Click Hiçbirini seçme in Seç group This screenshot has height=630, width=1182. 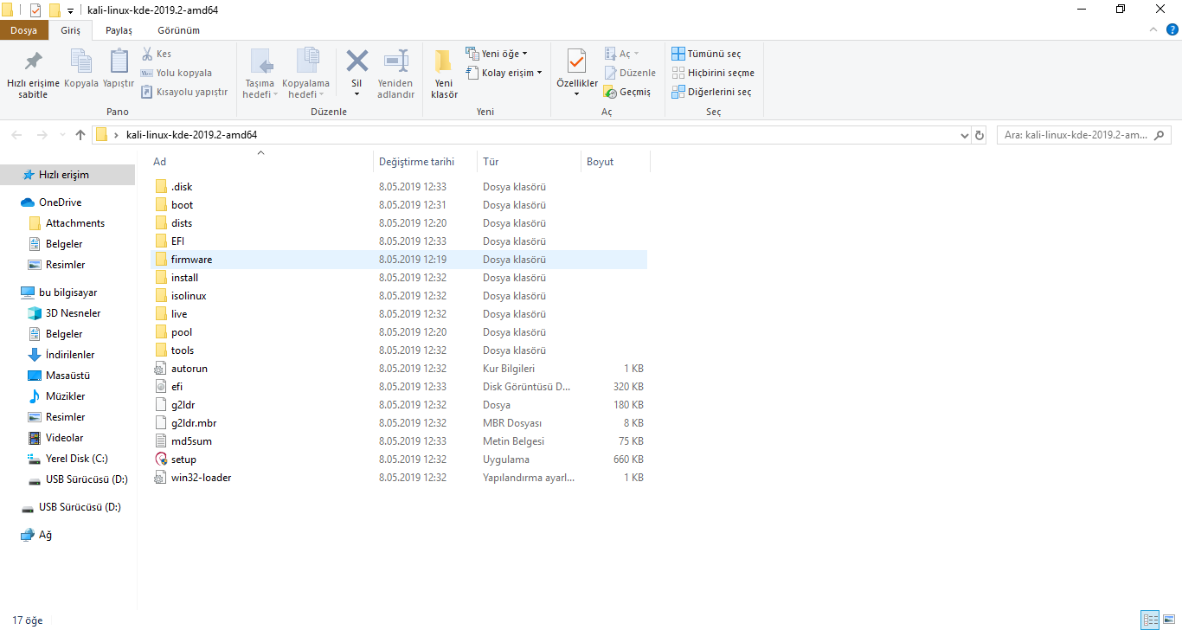tap(713, 73)
